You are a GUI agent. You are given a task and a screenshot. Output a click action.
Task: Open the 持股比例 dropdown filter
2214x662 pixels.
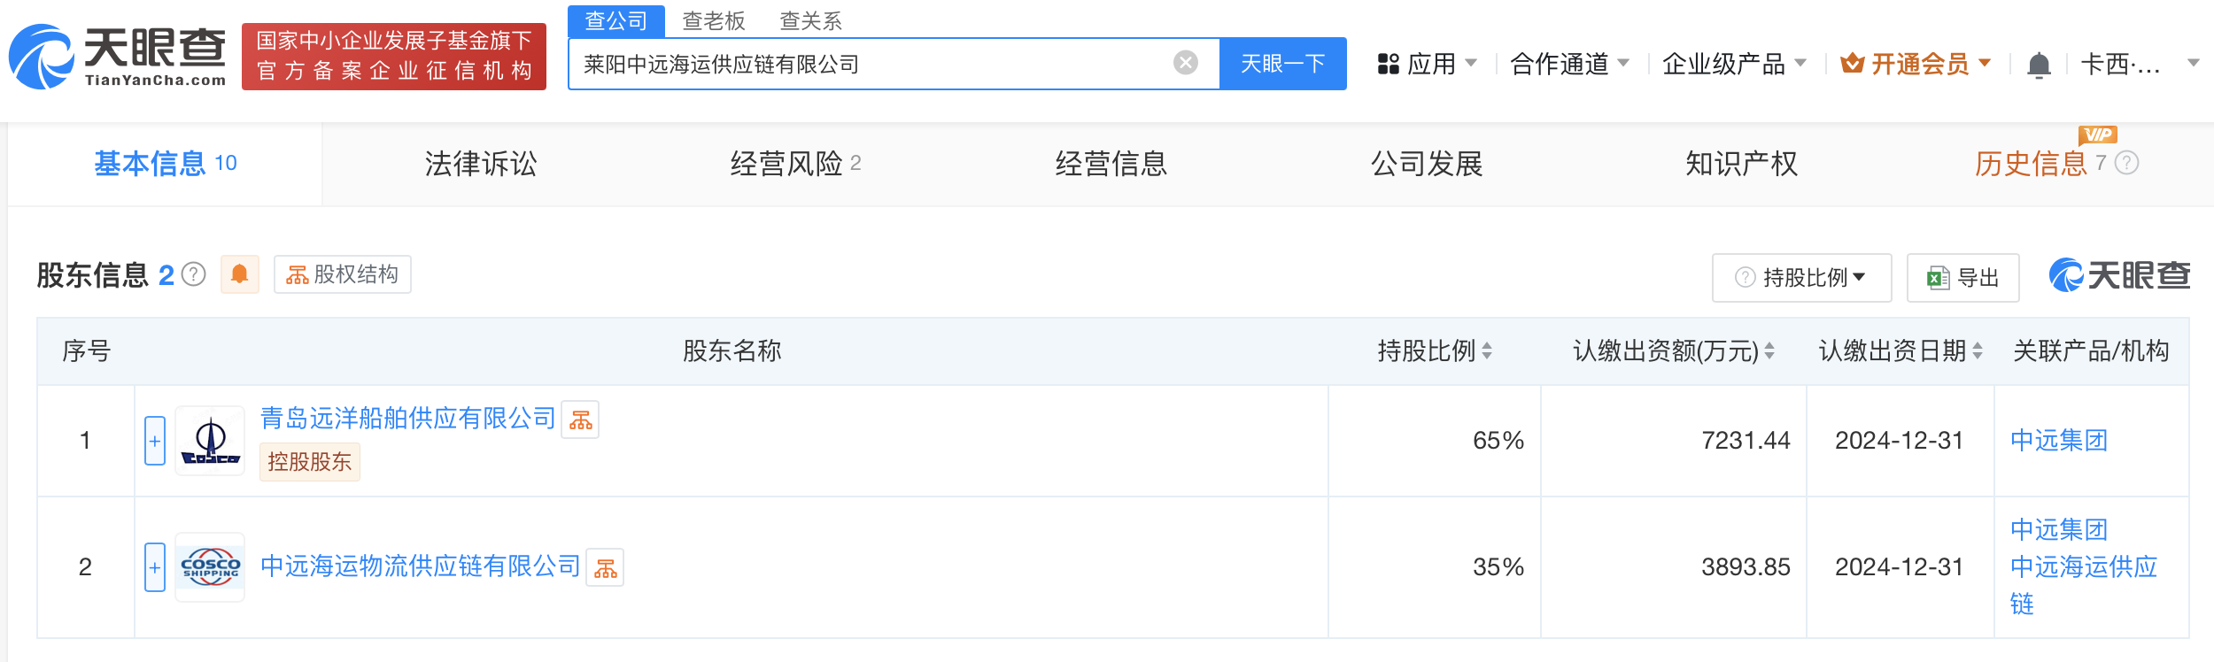coord(1801,278)
